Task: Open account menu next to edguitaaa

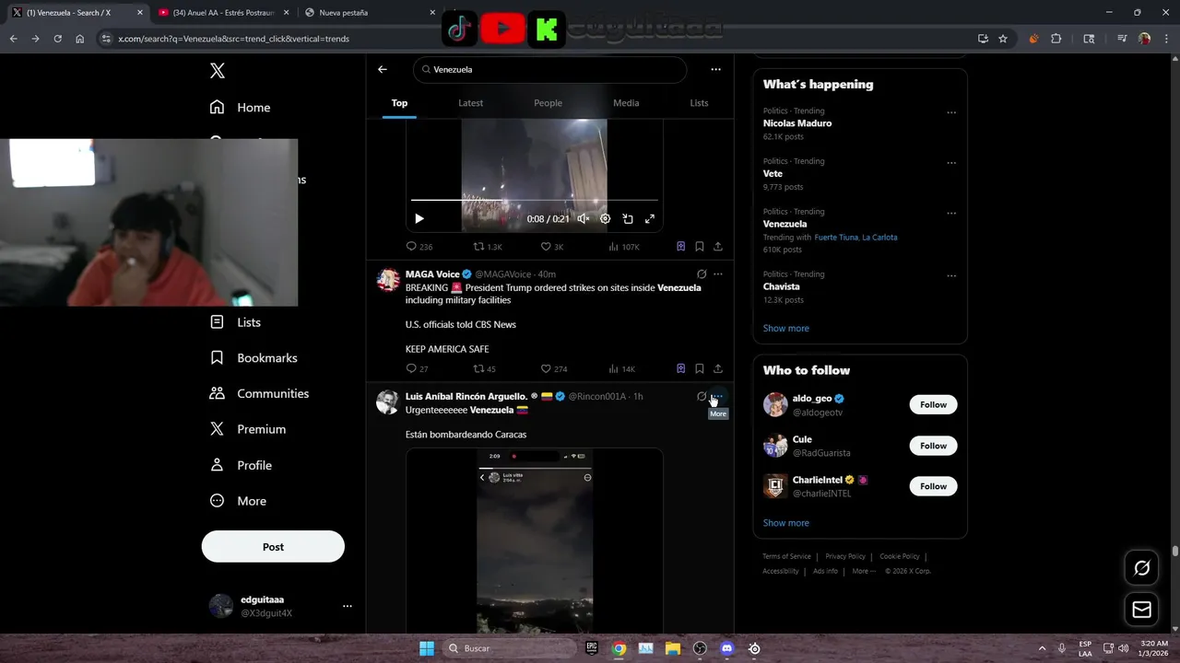Action: click(347, 606)
